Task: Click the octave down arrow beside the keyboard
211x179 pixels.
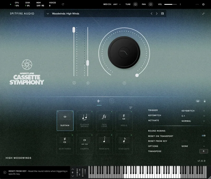Action: coord(73,176)
